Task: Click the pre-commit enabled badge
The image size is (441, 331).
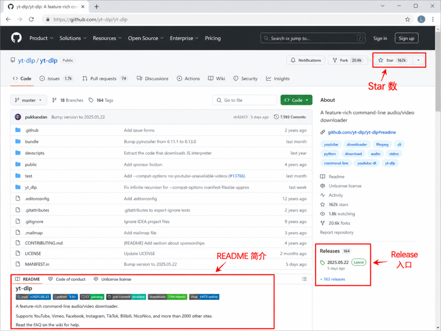Action: pos(126,297)
